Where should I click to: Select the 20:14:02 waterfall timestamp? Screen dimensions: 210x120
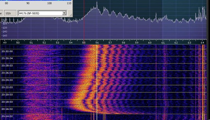point(7,116)
